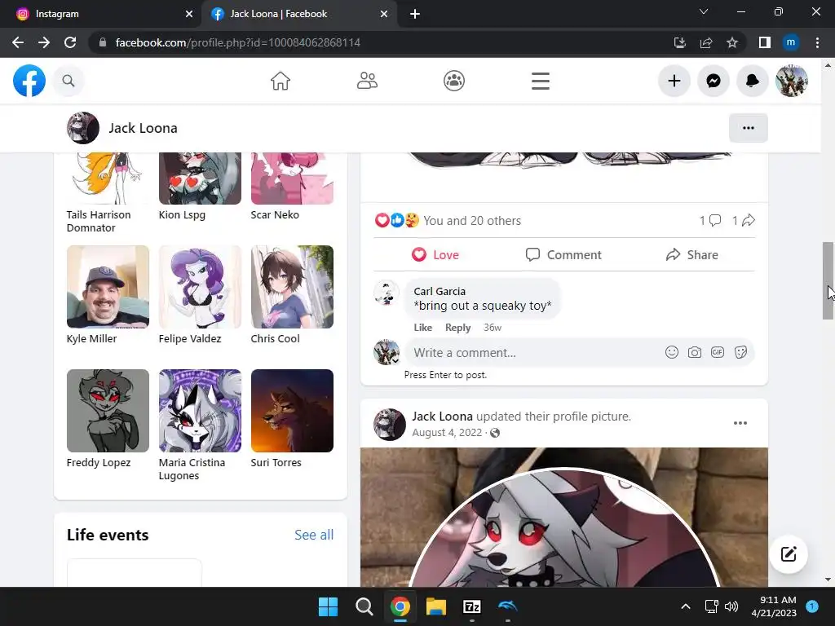Open Kyle Miller's friend thumbnail
Screen dimensions: 835x626
(x=108, y=286)
